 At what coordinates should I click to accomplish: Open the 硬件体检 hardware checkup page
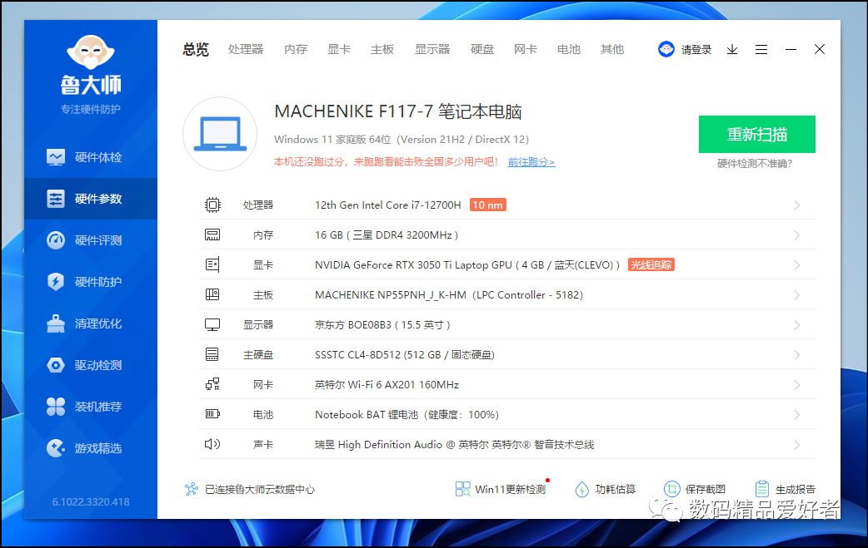pos(91,157)
